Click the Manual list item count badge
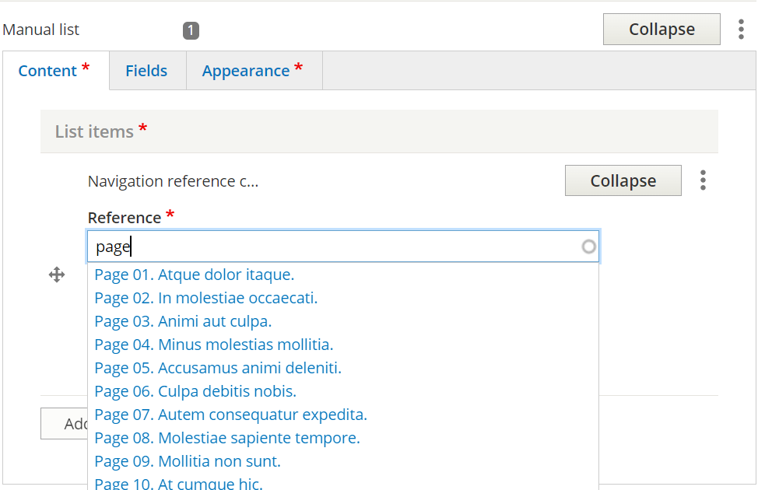 (191, 30)
